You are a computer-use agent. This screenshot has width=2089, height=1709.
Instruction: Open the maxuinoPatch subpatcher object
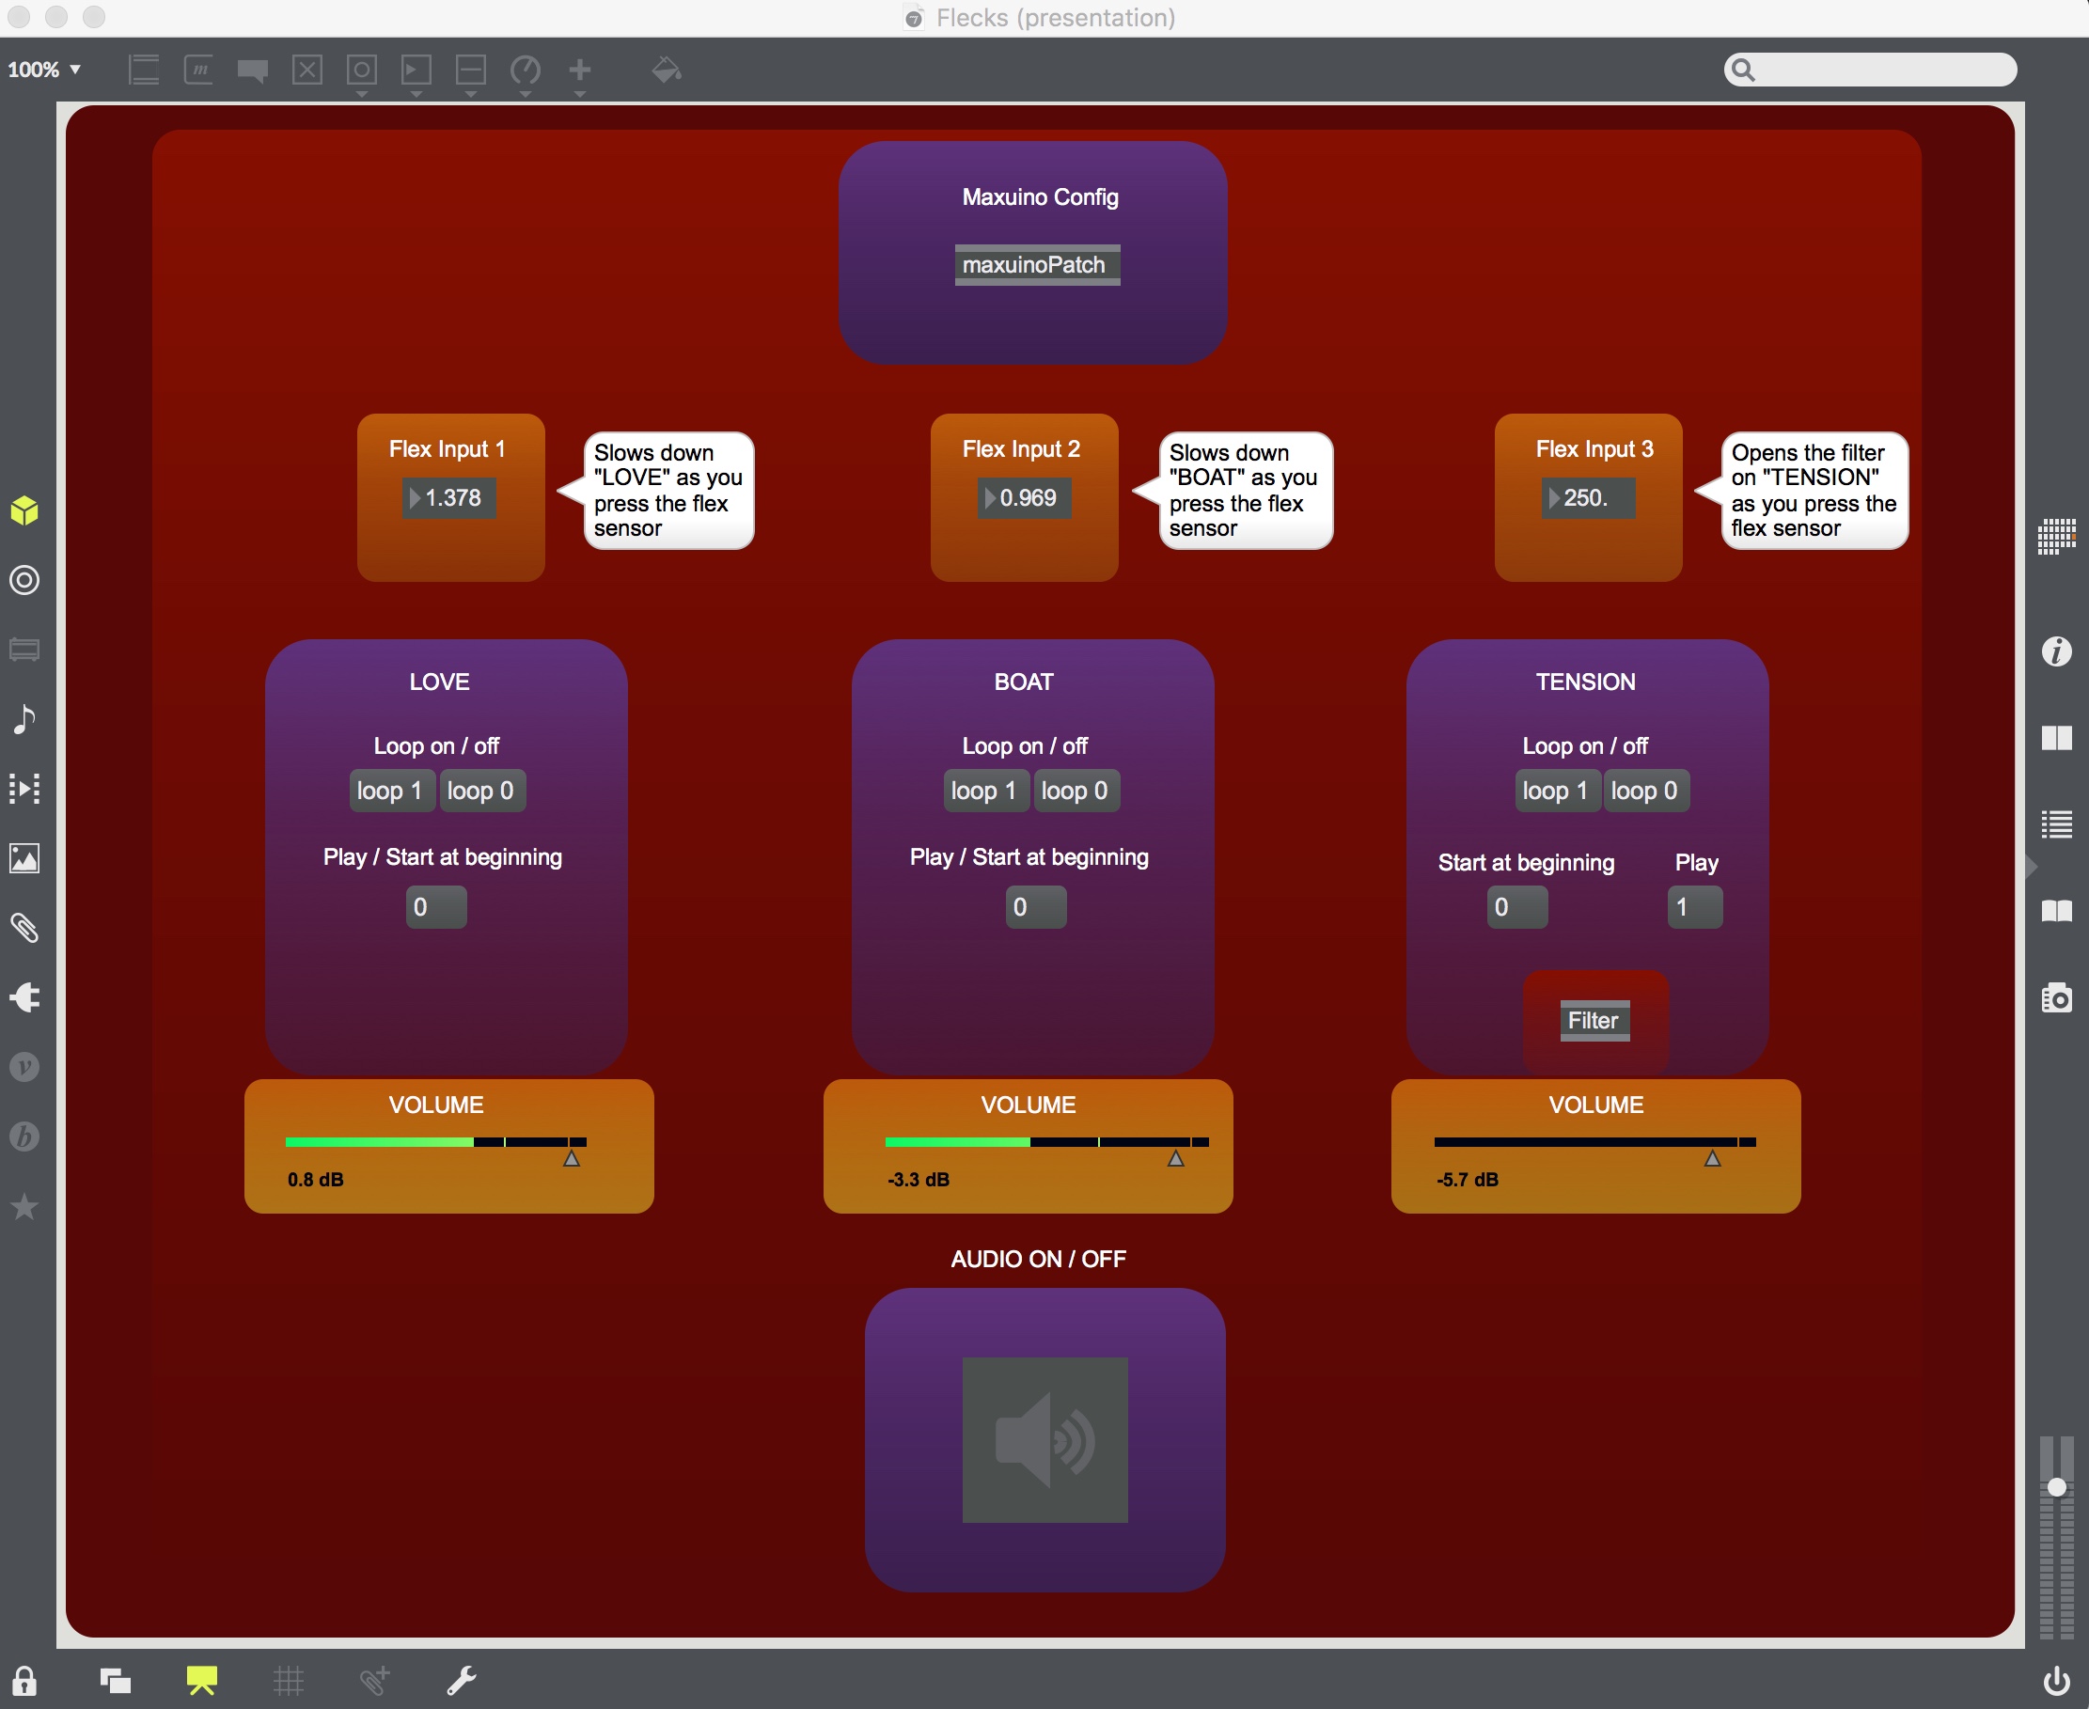tap(1037, 265)
